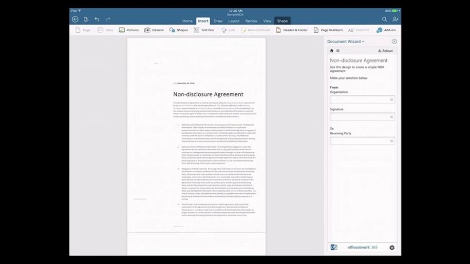
Task: Open the wizard list menu icon
Action: pos(338,51)
